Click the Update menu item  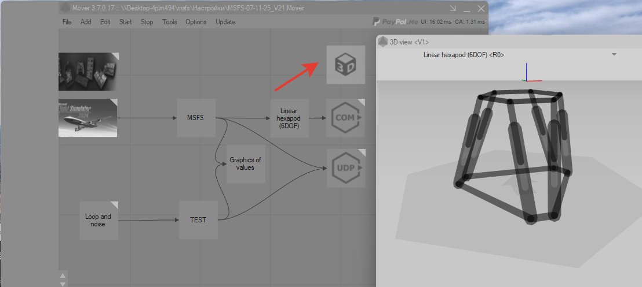[225, 22]
